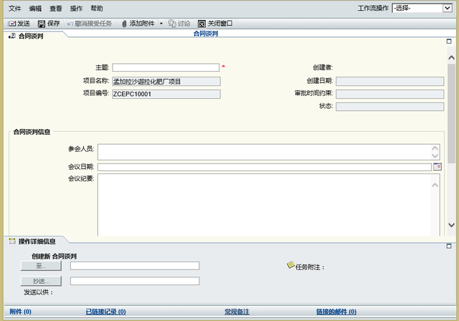Click the Add Attachment (添加附件) paperclip icon
The image size is (459, 321).
[x=124, y=24]
